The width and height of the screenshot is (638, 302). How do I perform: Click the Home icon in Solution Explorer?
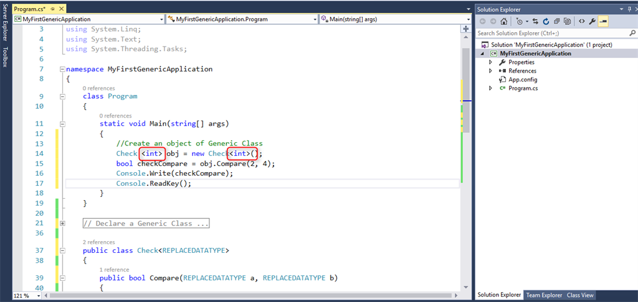503,22
